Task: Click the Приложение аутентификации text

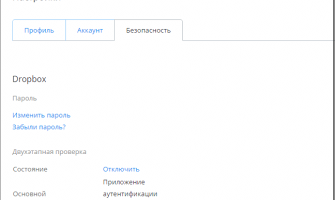Action: 130,188
